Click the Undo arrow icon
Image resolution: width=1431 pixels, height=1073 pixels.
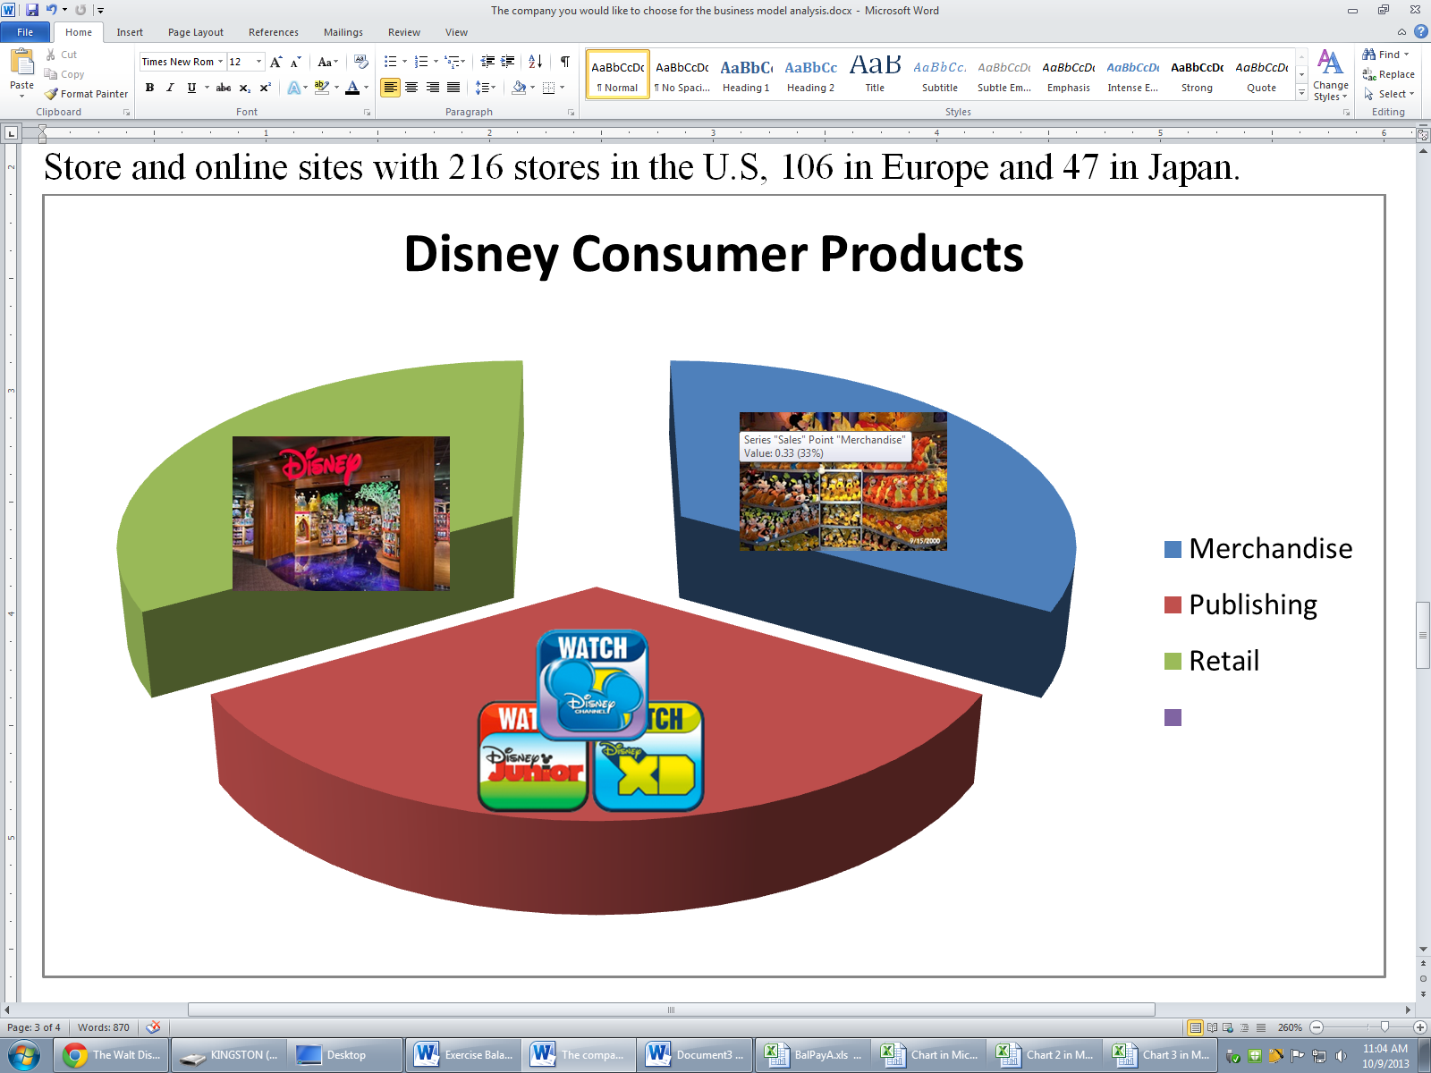[x=51, y=10]
